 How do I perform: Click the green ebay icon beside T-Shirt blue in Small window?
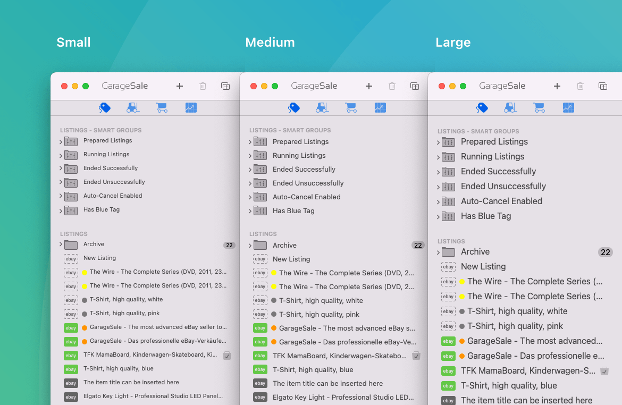71,369
